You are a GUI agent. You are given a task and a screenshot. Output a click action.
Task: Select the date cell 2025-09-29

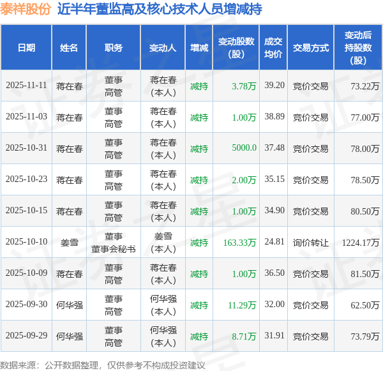pos(26,336)
